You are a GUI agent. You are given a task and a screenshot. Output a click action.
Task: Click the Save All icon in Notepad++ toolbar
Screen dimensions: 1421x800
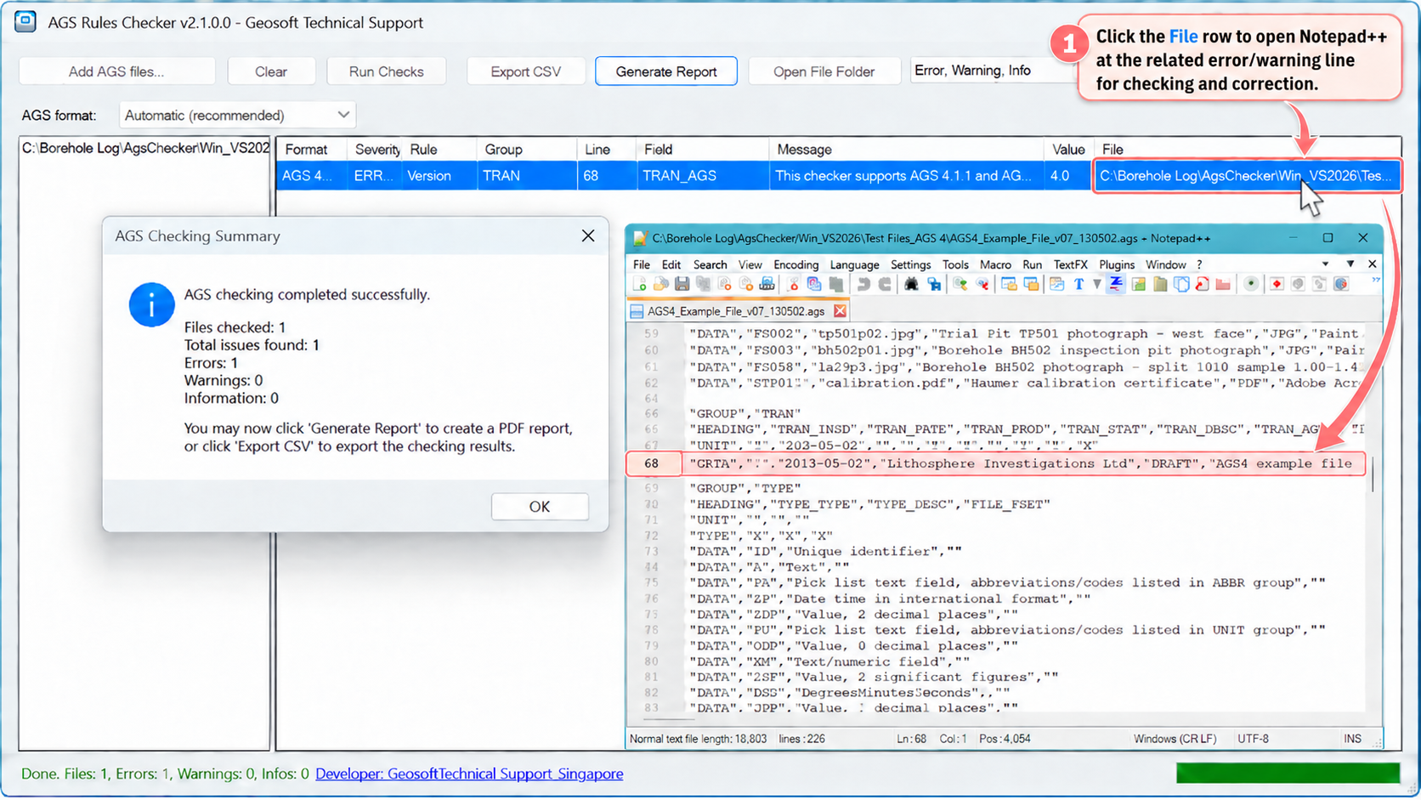point(703,284)
